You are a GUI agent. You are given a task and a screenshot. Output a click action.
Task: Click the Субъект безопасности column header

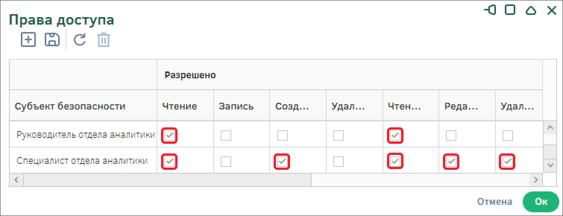[x=70, y=106]
